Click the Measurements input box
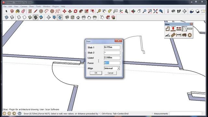The width and height of the screenshot is (208, 117). pyautogui.click(x=186, y=113)
